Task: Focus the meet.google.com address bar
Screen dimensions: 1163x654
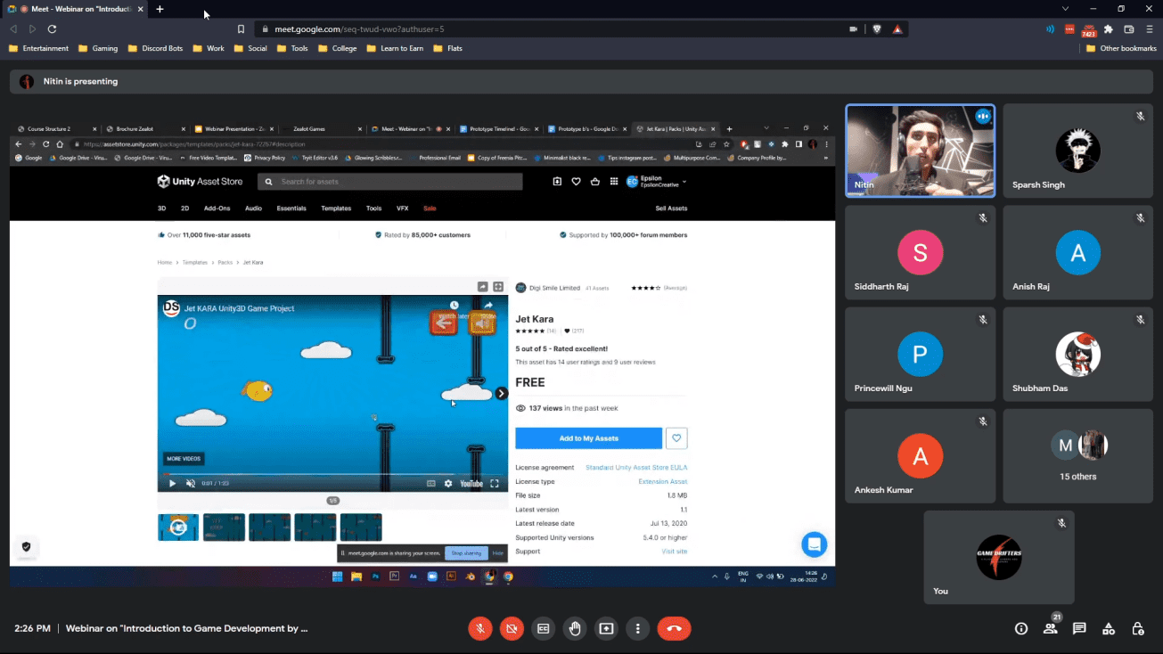Action: pos(553,29)
